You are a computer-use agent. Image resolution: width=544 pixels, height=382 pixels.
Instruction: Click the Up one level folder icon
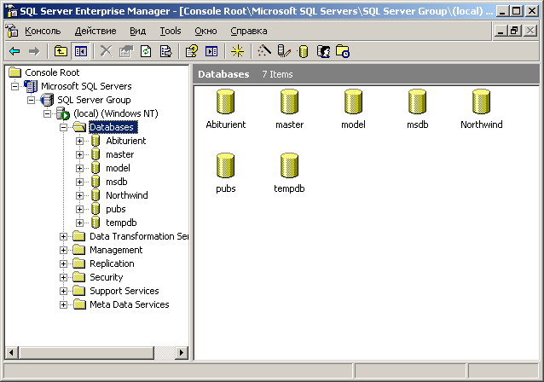click(x=61, y=51)
